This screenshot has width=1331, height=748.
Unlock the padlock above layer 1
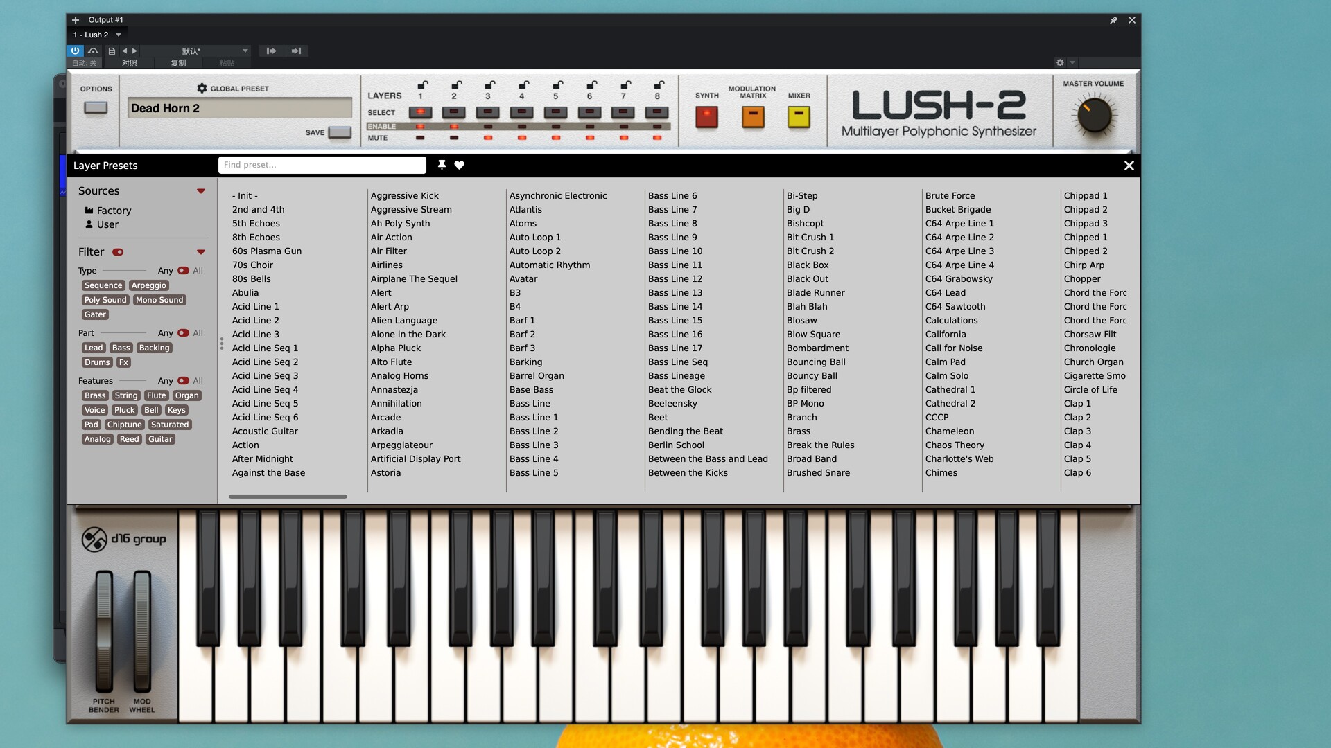coord(422,84)
